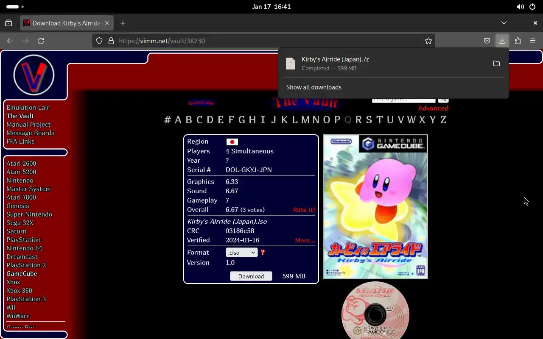Browse games starting with the # symbol
543x339 pixels.
click(x=168, y=119)
